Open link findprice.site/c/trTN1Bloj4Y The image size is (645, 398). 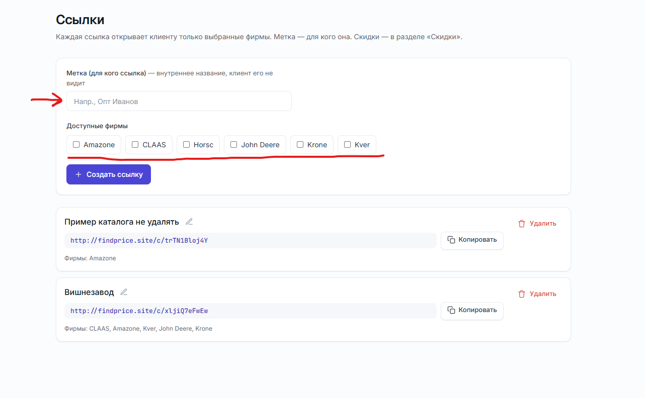coord(139,241)
